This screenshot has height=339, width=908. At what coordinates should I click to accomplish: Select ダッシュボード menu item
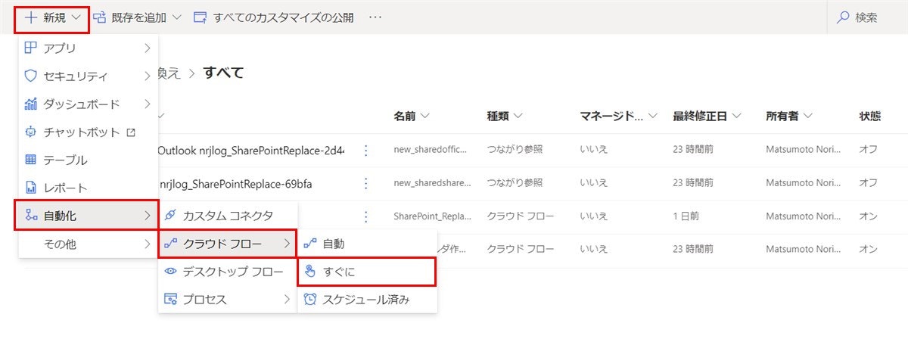coord(89,104)
